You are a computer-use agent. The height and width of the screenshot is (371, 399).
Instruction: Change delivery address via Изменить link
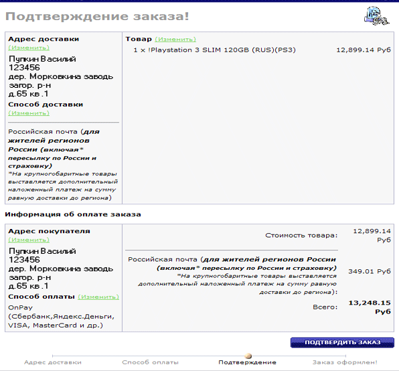tap(29, 48)
